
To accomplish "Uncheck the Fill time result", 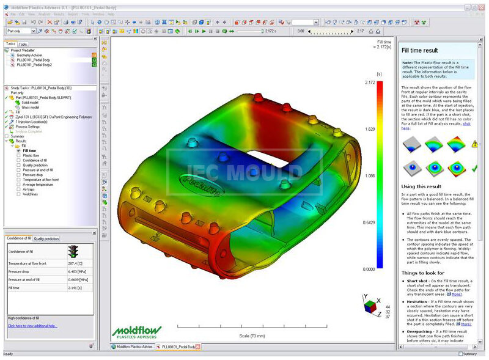I will point(19,150).
